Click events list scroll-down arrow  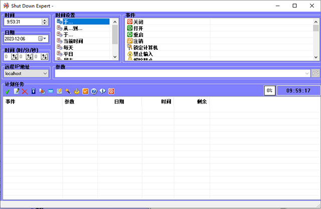(316, 57)
